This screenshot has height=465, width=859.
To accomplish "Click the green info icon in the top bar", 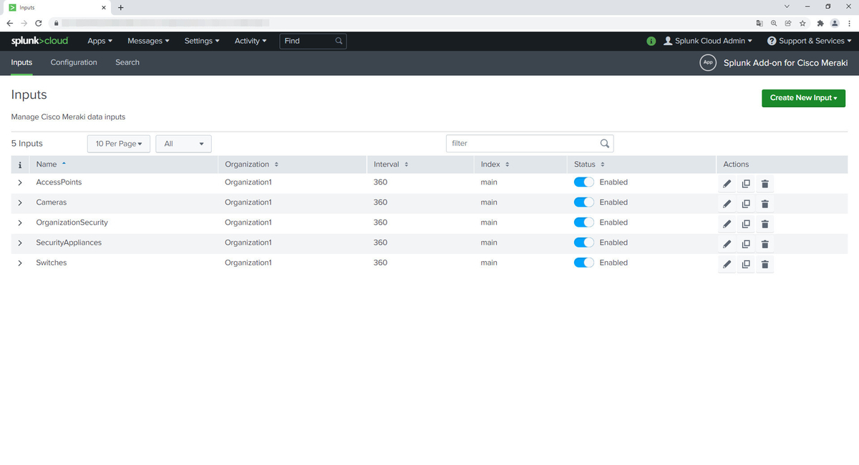I will click(651, 41).
